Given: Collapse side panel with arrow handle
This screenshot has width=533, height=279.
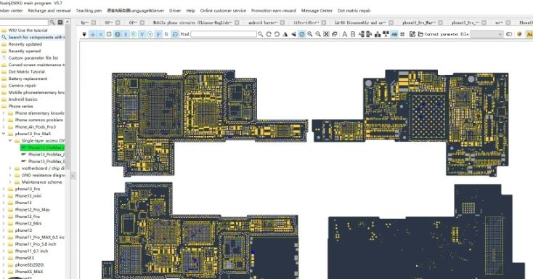Looking at the screenshot, I should (x=73, y=176).
